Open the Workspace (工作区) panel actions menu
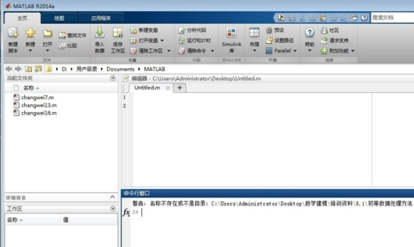The width and height of the screenshot is (414, 247). pyautogui.click(x=113, y=209)
